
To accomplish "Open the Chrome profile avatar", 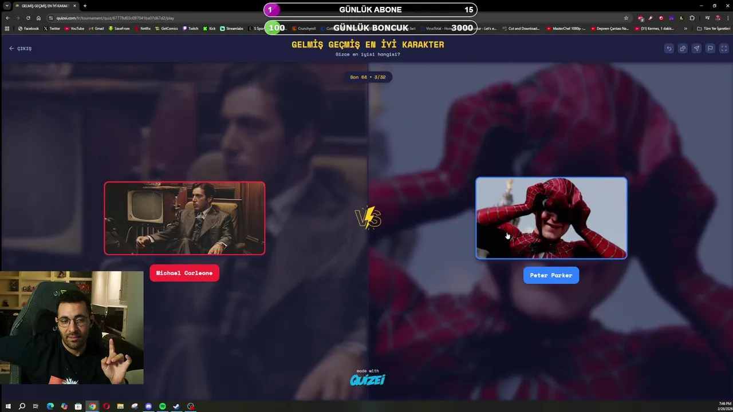I will [718, 18].
